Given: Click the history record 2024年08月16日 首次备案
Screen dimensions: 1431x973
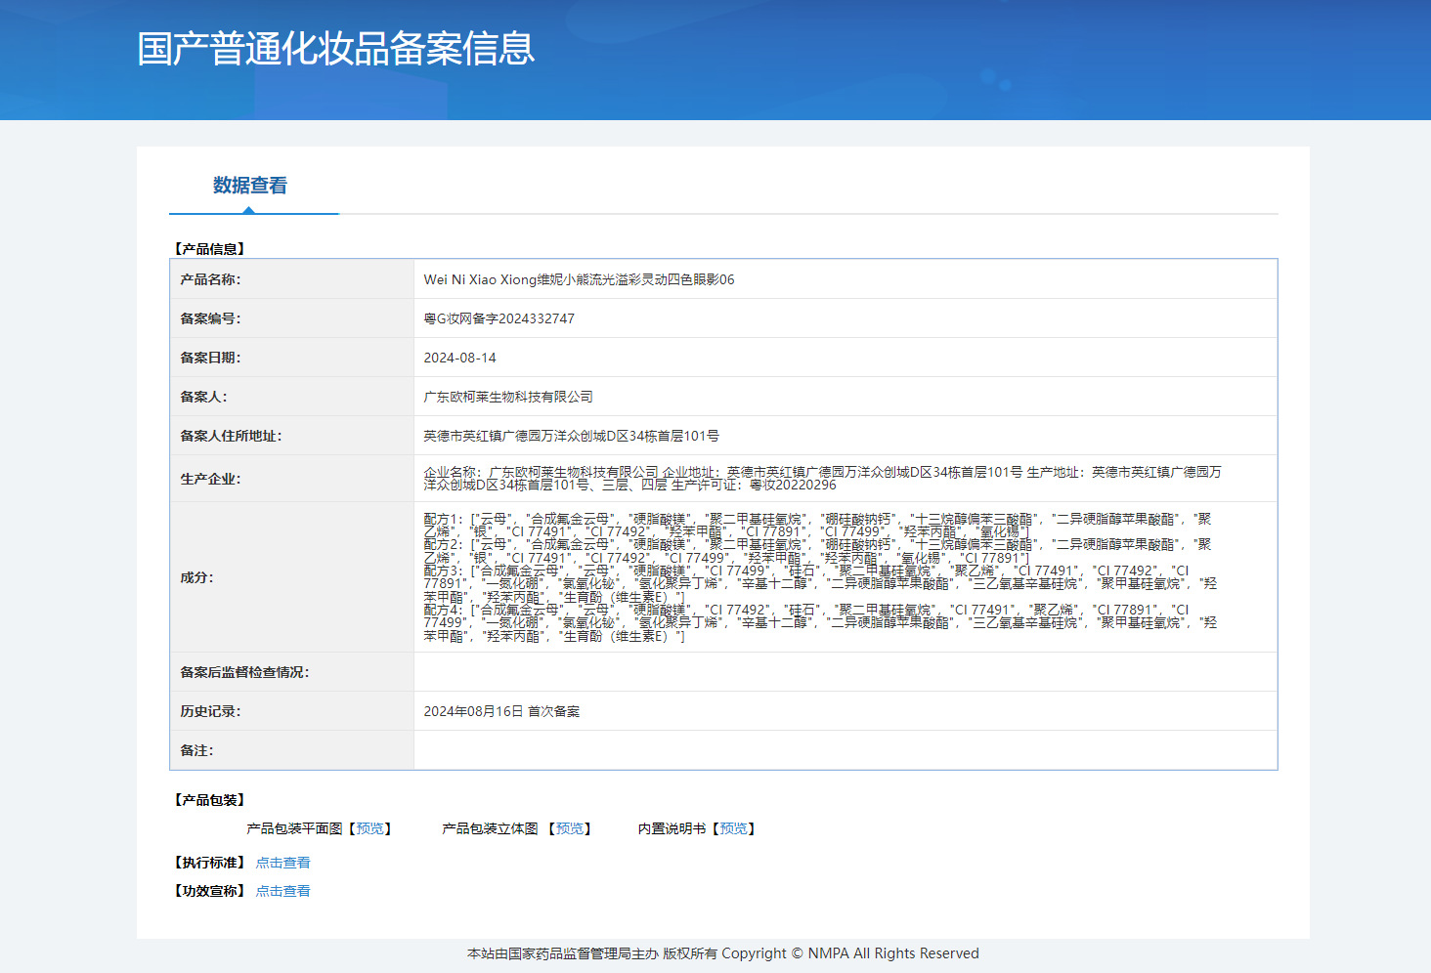Looking at the screenshot, I should point(501,711).
